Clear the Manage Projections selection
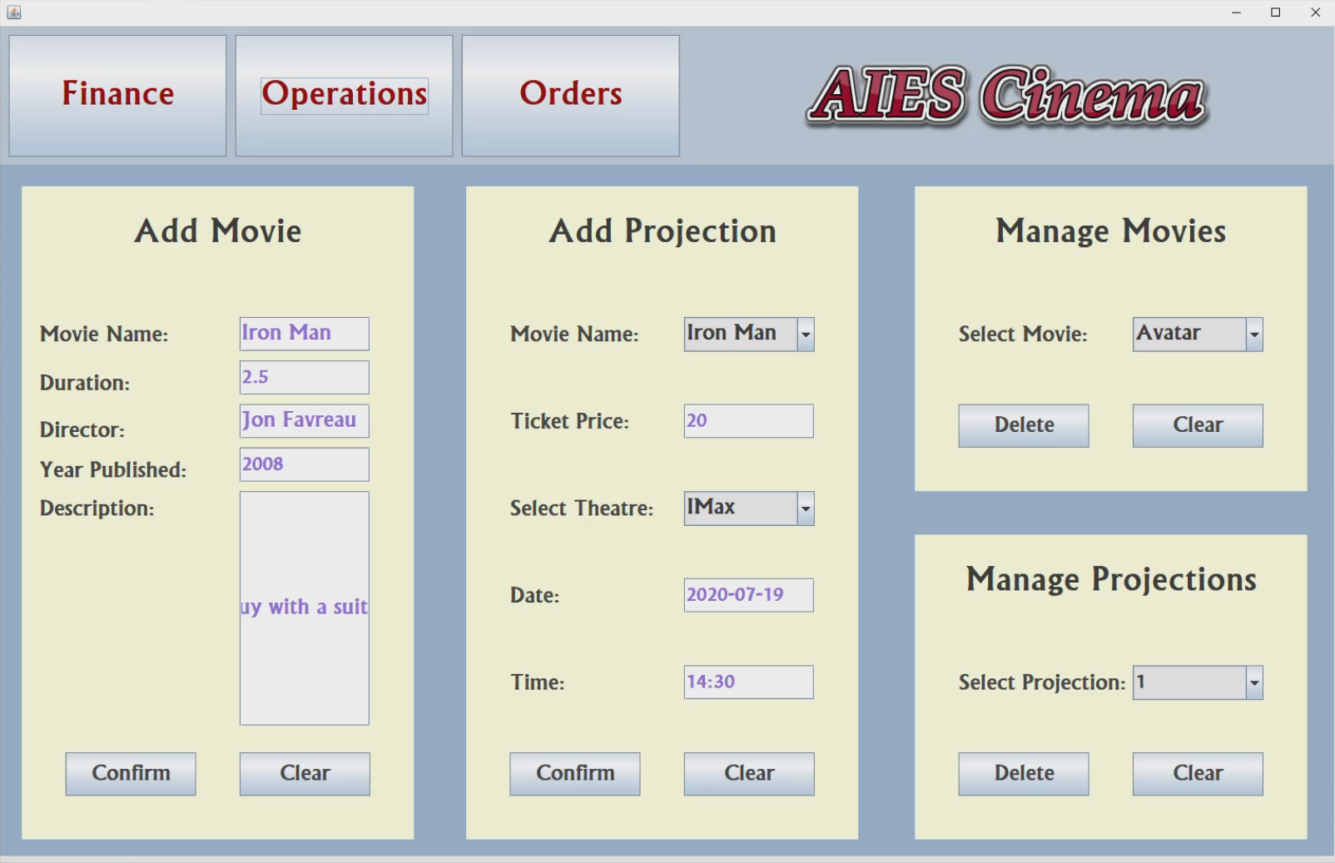 (1198, 774)
